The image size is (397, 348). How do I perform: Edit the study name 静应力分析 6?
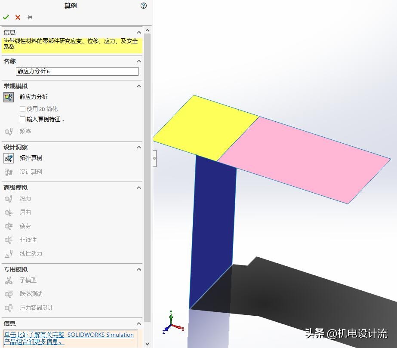77,71
